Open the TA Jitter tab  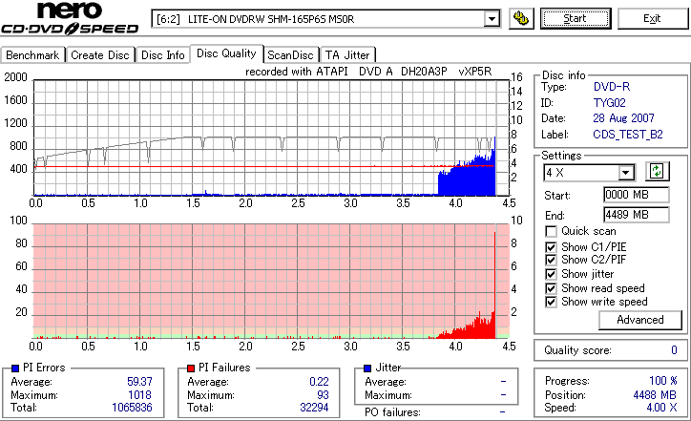point(347,55)
